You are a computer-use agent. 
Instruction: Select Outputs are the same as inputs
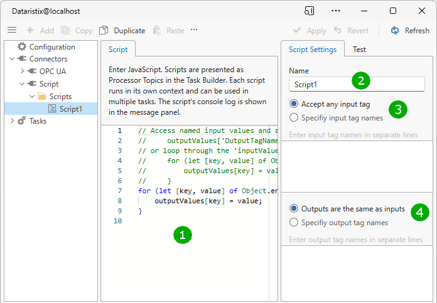point(294,208)
